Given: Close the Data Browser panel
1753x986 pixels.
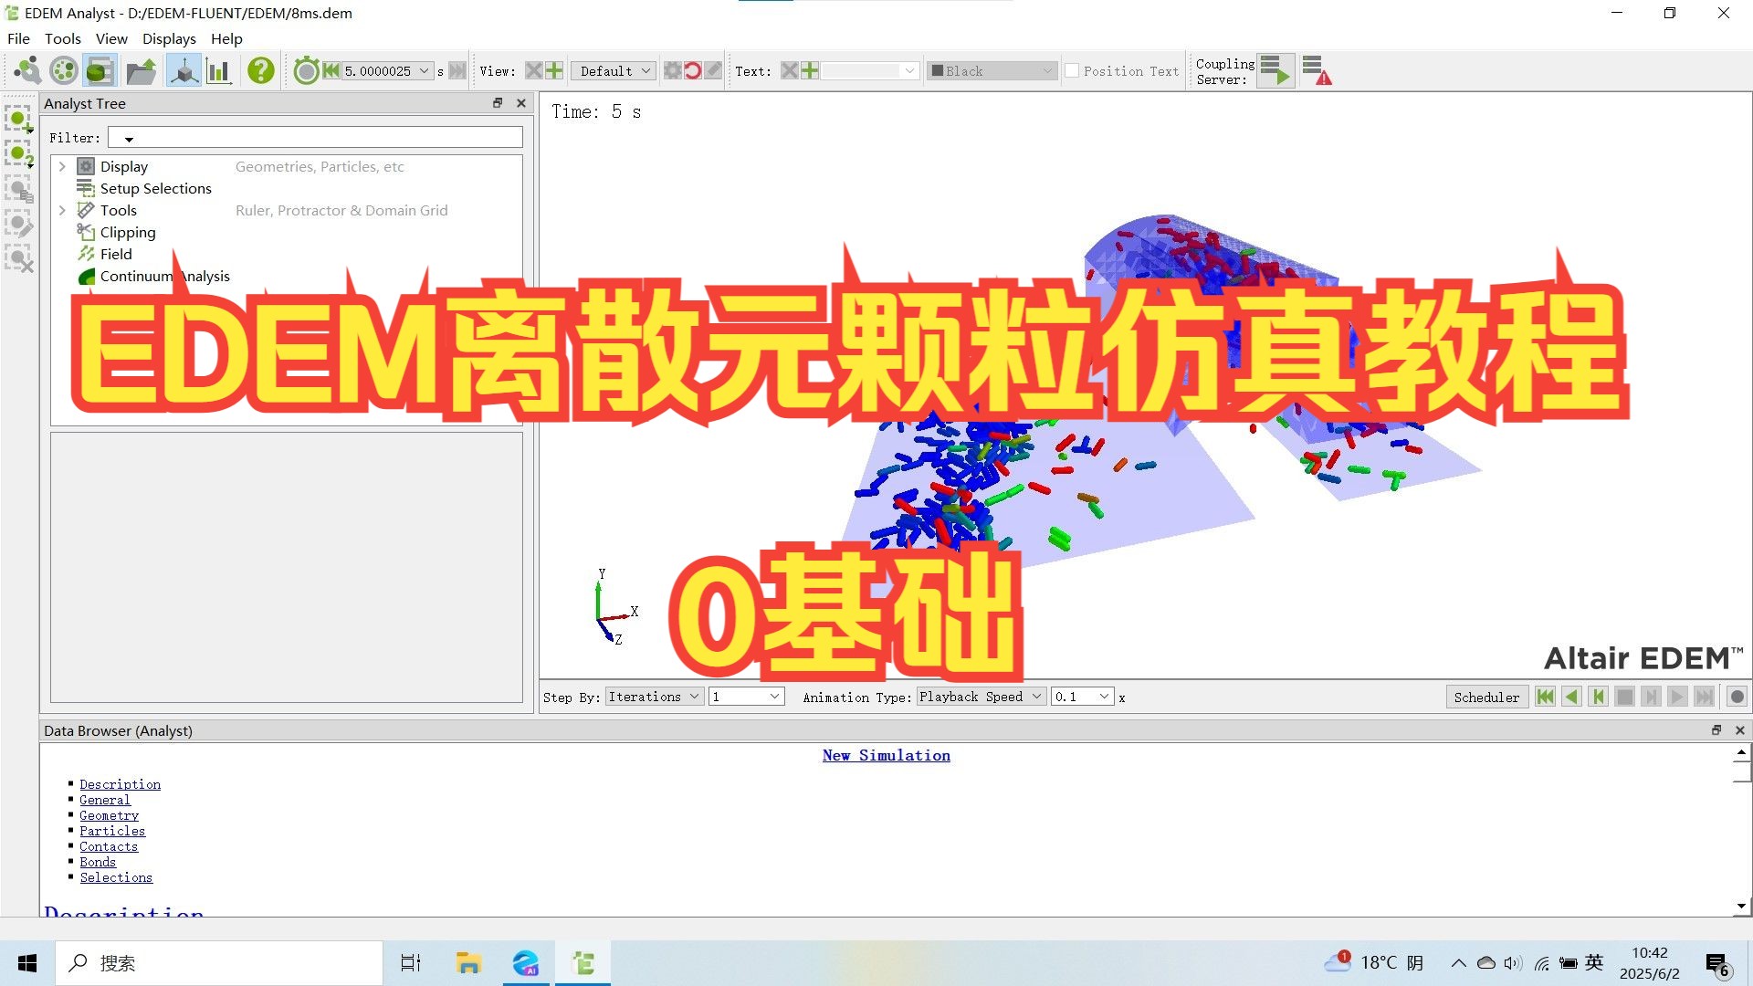Looking at the screenshot, I should 1739,730.
